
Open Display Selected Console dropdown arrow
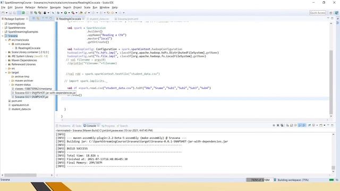[317, 125]
